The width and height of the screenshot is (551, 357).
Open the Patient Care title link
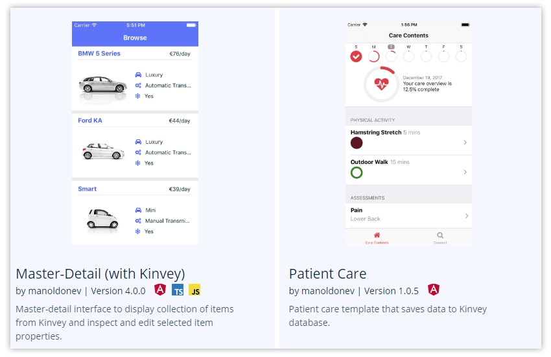[327, 273]
